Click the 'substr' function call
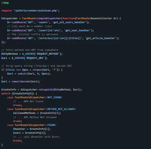The height and width of the screenshot is (149, 151). pos(22,74)
